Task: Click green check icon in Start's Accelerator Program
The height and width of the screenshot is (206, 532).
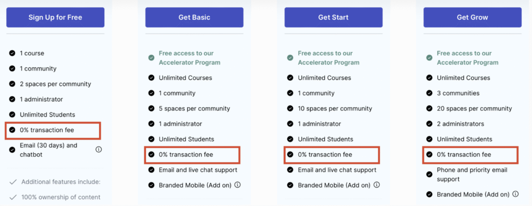Action: (x=290, y=58)
